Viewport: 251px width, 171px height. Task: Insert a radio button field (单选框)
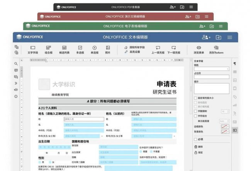pyautogui.click(x=95, y=50)
